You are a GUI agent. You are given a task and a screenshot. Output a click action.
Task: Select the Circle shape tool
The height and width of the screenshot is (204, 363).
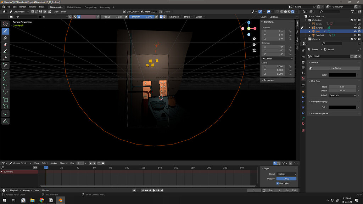click(5, 106)
